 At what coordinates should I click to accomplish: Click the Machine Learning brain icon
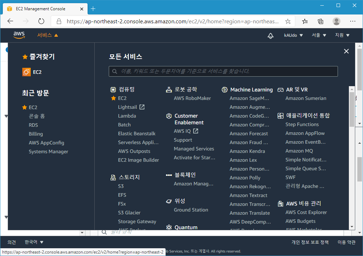[x=225, y=90]
